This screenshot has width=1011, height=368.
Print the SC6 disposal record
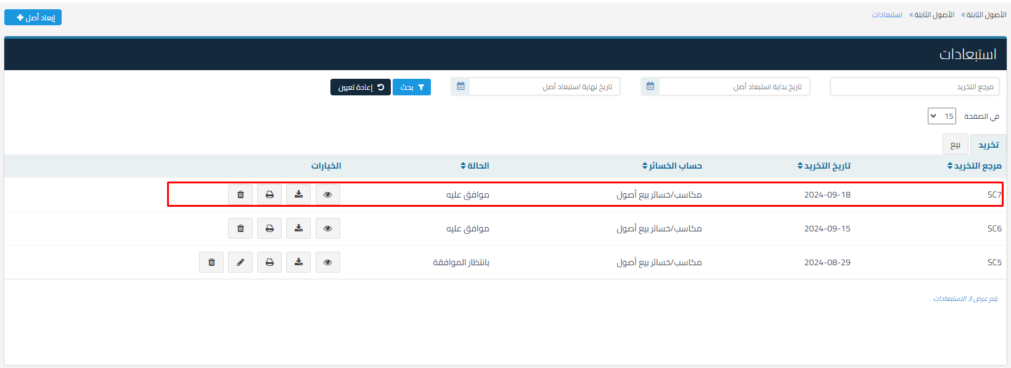point(269,228)
